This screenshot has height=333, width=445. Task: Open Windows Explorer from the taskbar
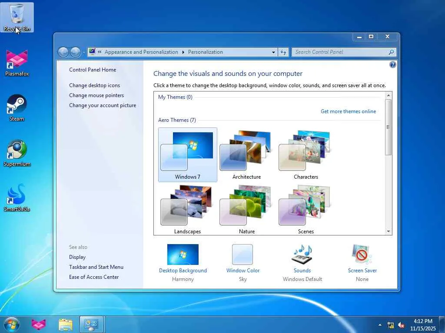coord(66,324)
